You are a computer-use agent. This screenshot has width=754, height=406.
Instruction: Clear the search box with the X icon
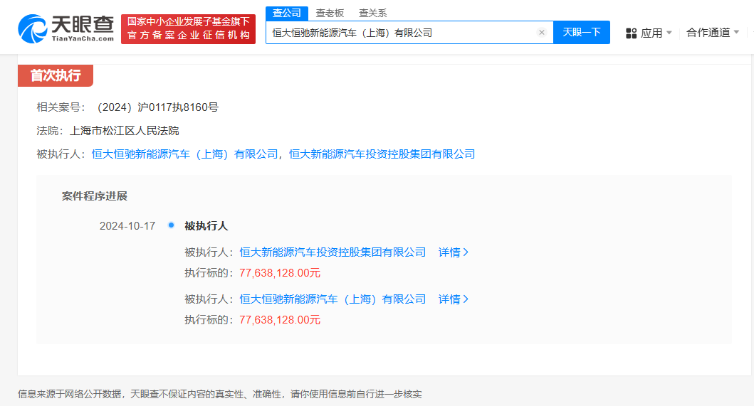(x=541, y=33)
